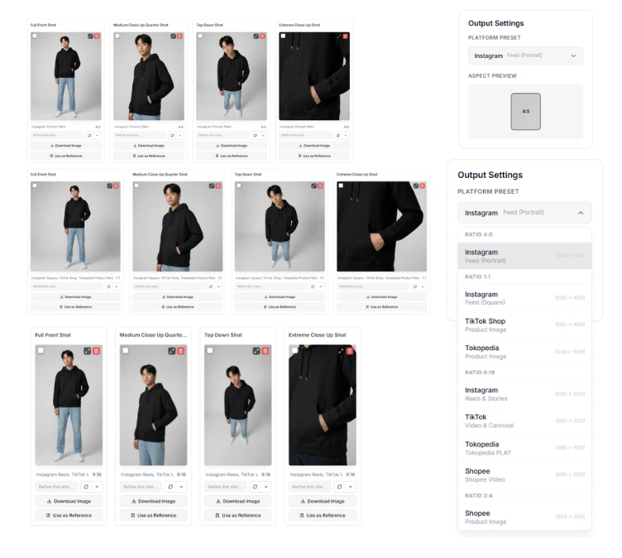Viewport: 622px width, 558px height.
Task: Delete the 1:1 Medium Close Up Quarter Shot
Action: click(x=218, y=186)
